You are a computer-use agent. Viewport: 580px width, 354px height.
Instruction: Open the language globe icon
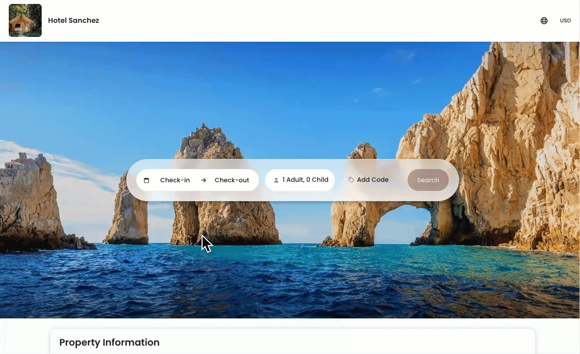pos(544,21)
